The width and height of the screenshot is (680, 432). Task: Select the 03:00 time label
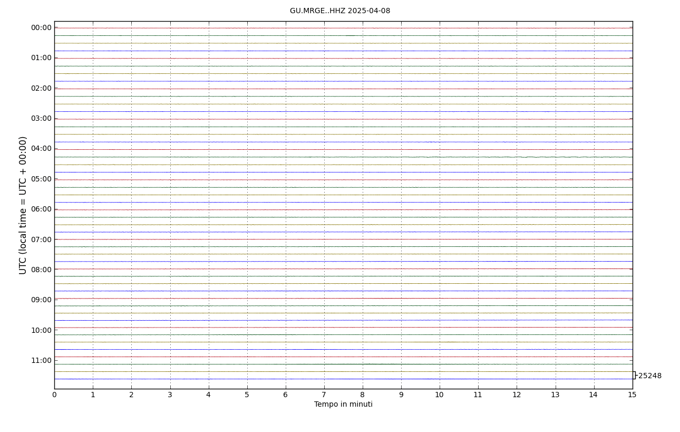pyautogui.click(x=41, y=119)
